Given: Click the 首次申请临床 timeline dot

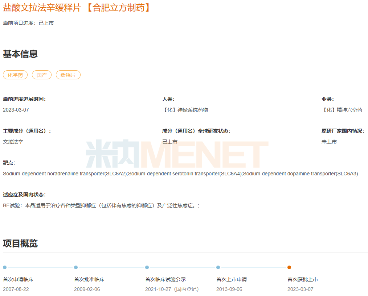Looking at the screenshot, I should click(5, 267).
